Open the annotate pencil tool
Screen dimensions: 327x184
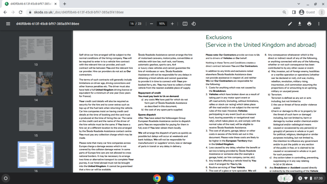pos(290,24)
